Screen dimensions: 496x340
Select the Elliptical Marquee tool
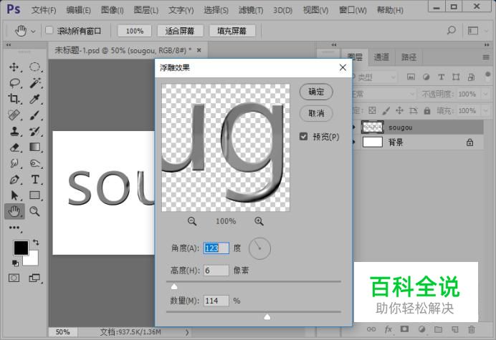35,67
